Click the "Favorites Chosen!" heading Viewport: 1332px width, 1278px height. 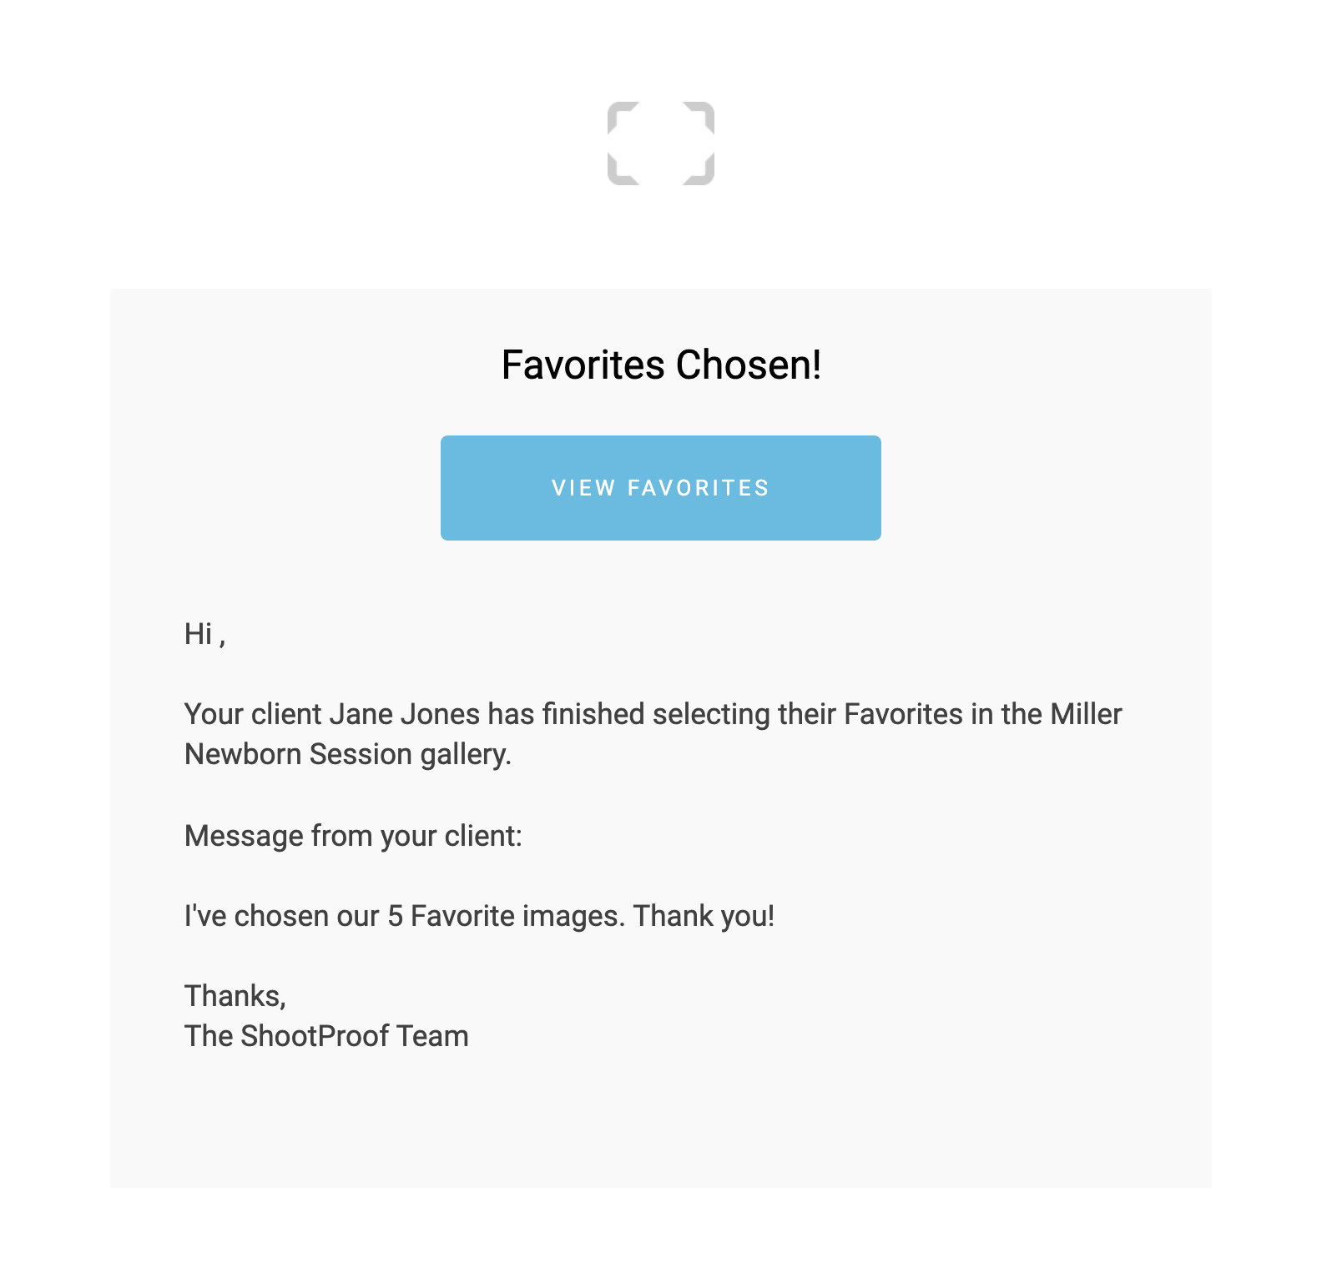click(661, 365)
